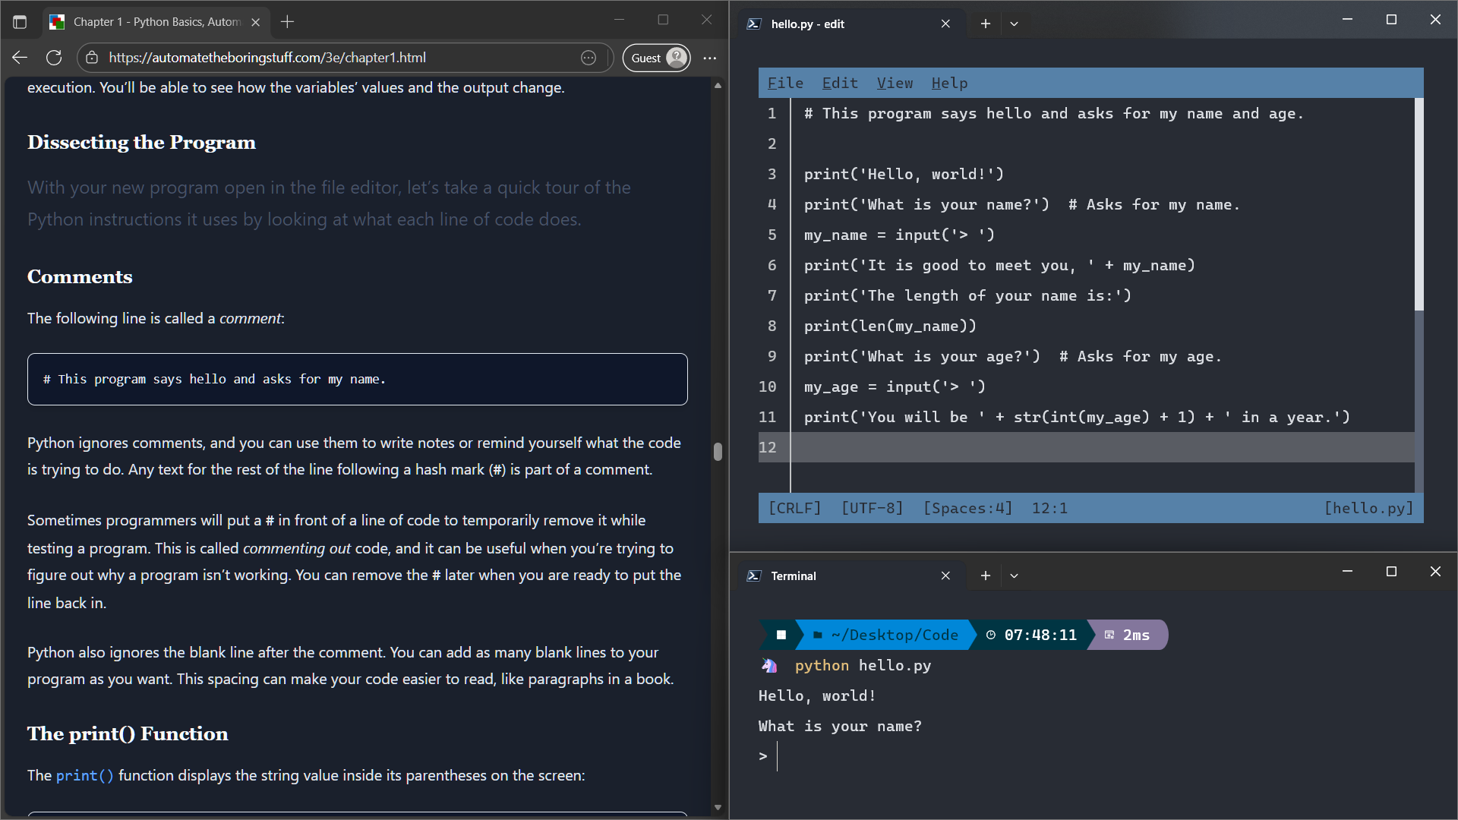The width and height of the screenshot is (1458, 820).
Task: Open the reader options icon in address bar
Action: [589, 58]
